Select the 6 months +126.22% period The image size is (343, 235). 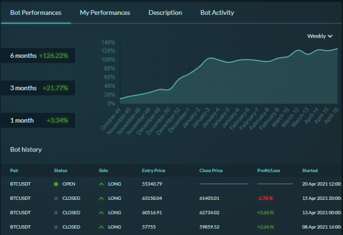point(38,56)
